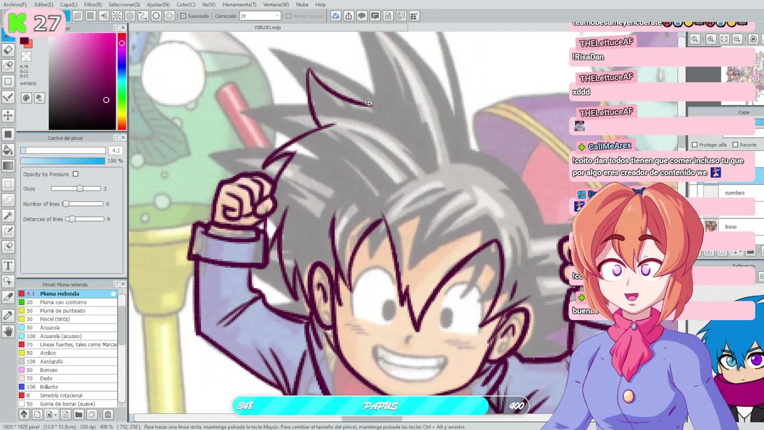Open the color palette icon in Color panel
This screenshot has width=764, height=430.
tap(26, 98)
